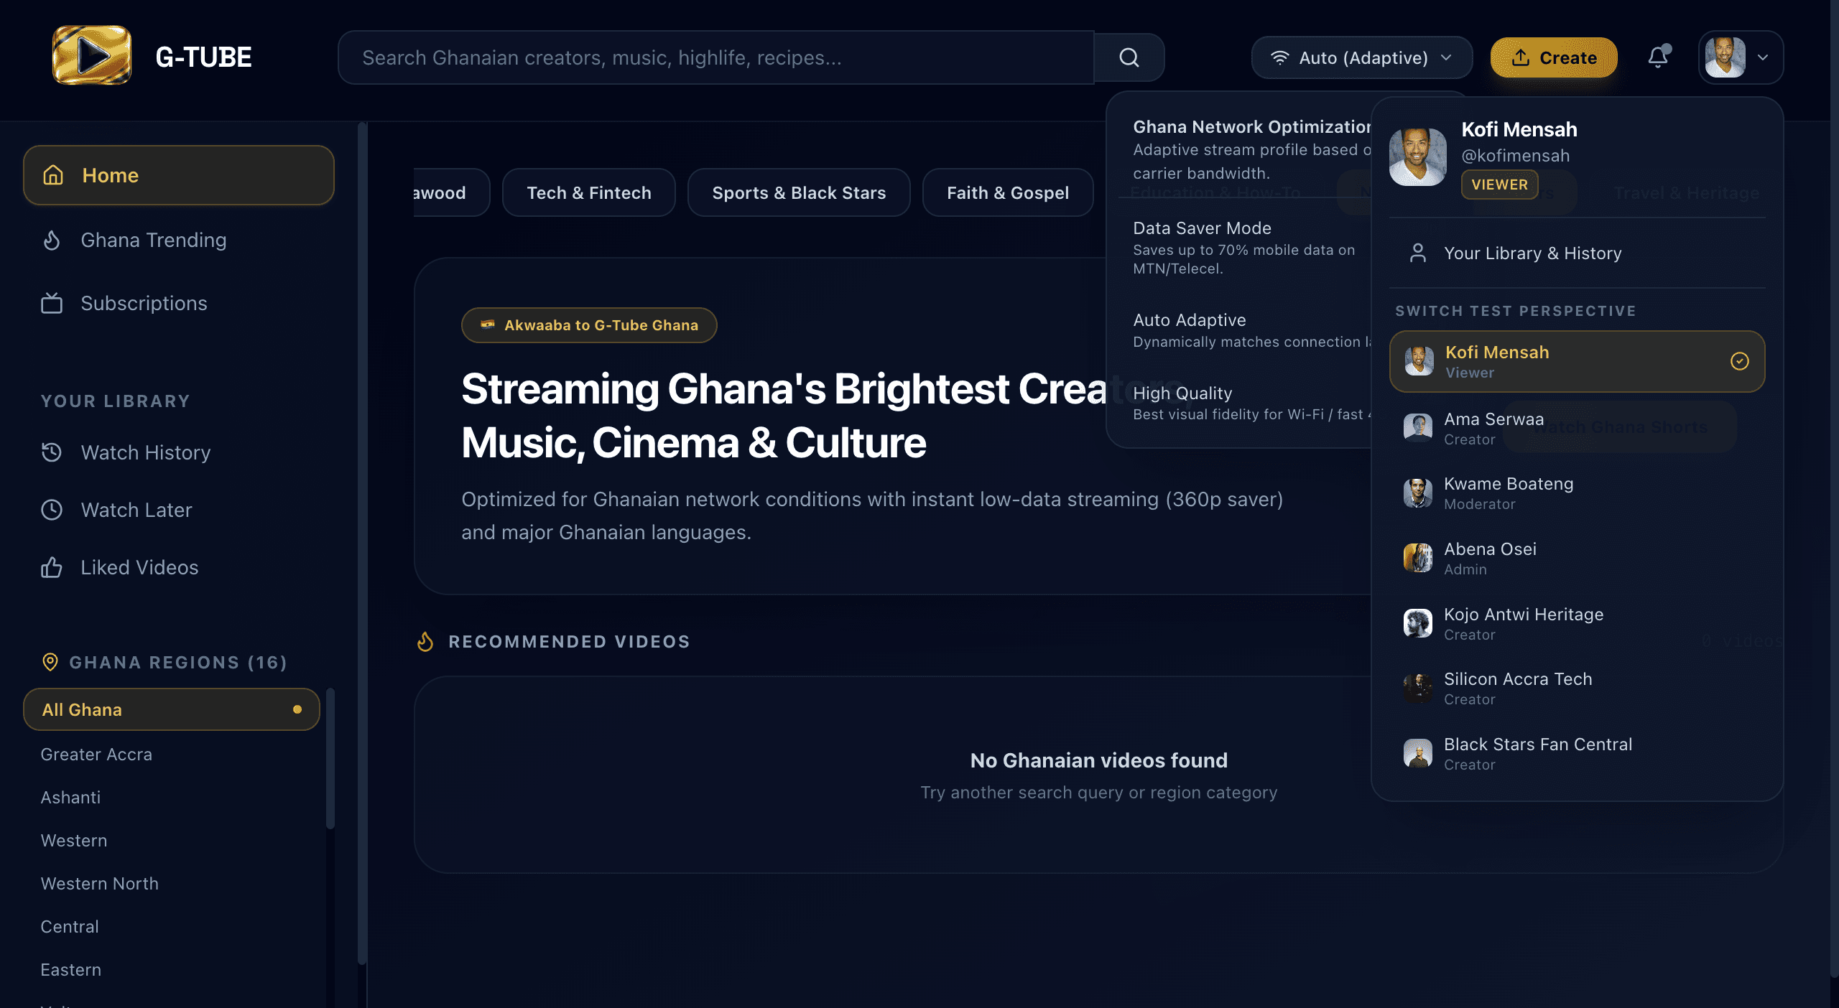
Task: Click the Create button
Action: pyautogui.click(x=1554, y=57)
